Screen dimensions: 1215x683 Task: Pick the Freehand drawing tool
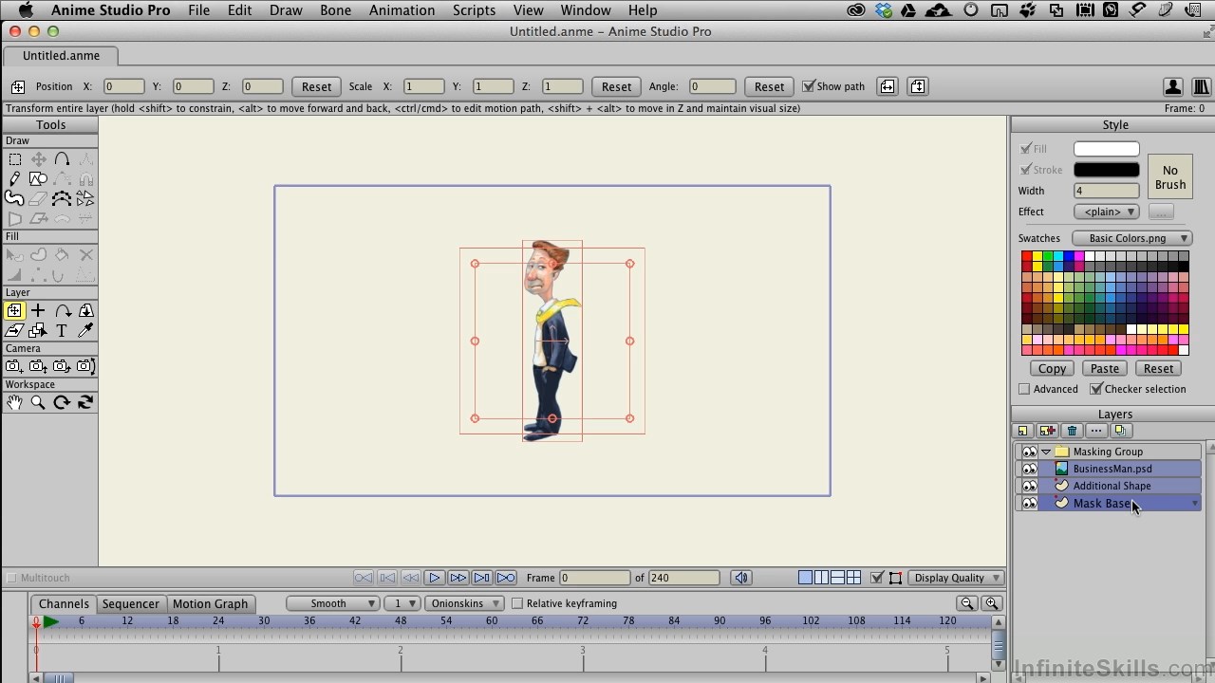(x=14, y=197)
